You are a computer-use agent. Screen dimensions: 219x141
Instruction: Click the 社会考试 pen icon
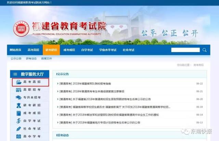(x=18, y=129)
